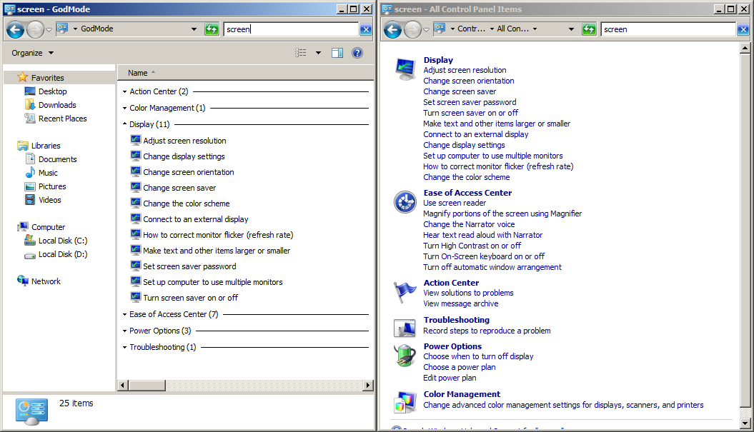Click the Display monitor icon in Control Panel
This screenshot has width=754, height=432.
(405, 69)
